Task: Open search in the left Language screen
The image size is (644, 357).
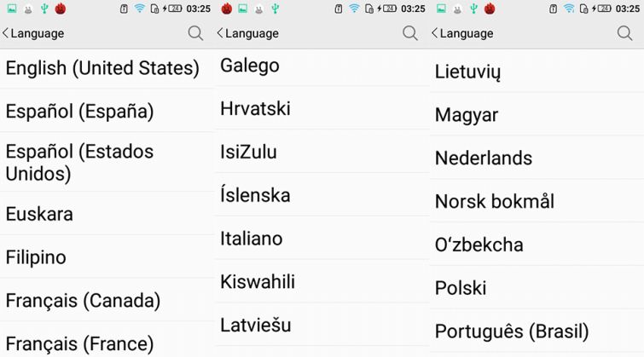Action: point(195,33)
